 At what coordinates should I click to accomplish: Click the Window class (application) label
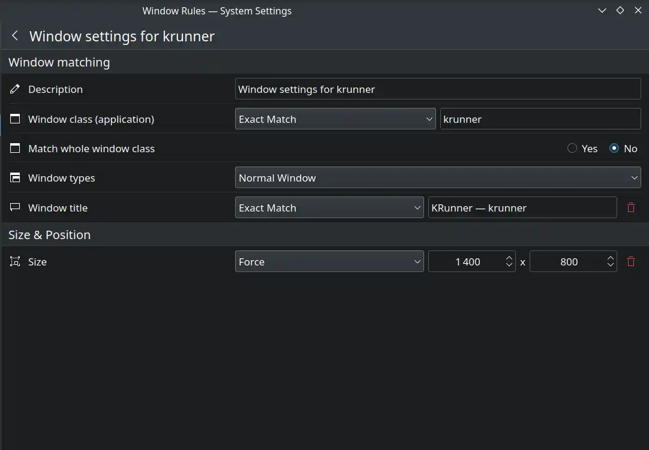pyautogui.click(x=91, y=119)
